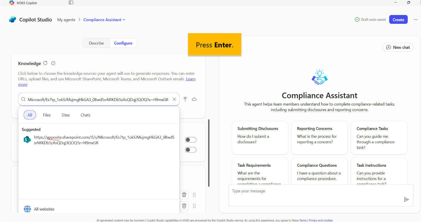Click the configure panel vertical scrollbar

[209, 153]
